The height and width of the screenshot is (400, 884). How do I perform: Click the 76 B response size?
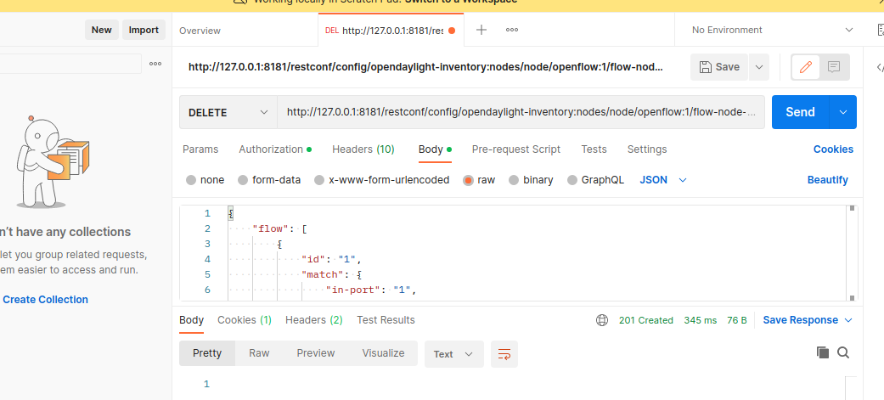pos(737,320)
